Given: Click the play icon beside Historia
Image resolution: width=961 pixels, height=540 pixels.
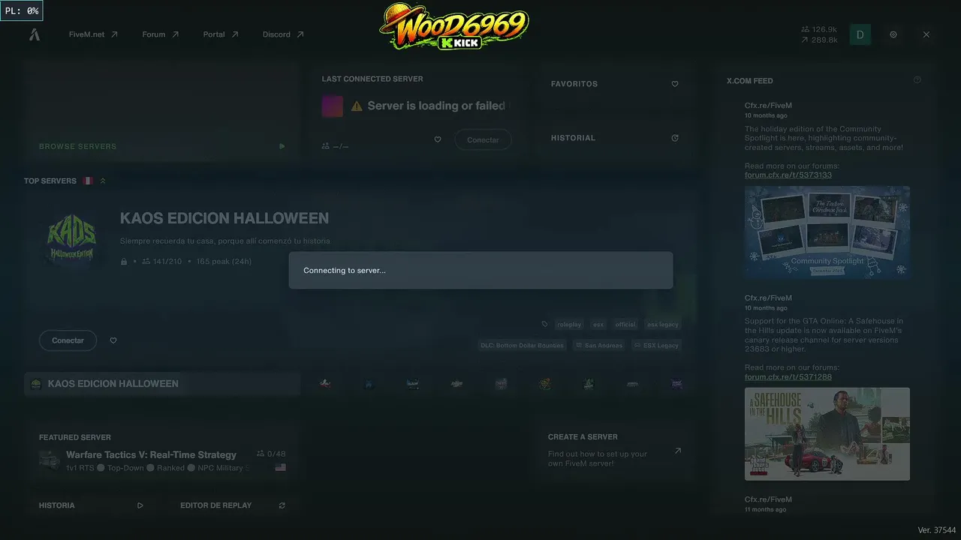Looking at the screenshot, I should click(x=140, y=505).
